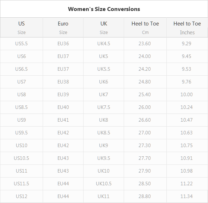The height and width of the screenshot is (203, 208).
Task: Select the 10.00 inches value
Action: pos(186,94)
